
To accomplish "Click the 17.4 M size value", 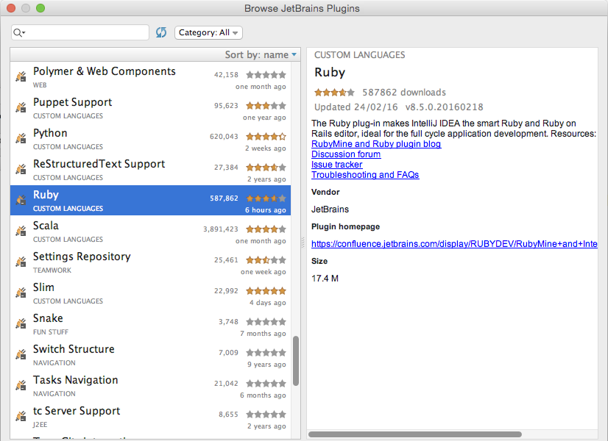I will coord(325,279).
